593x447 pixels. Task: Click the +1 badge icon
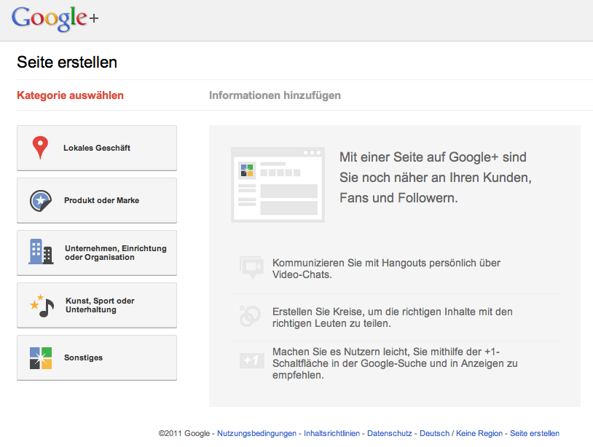click(x=251, y=360)
